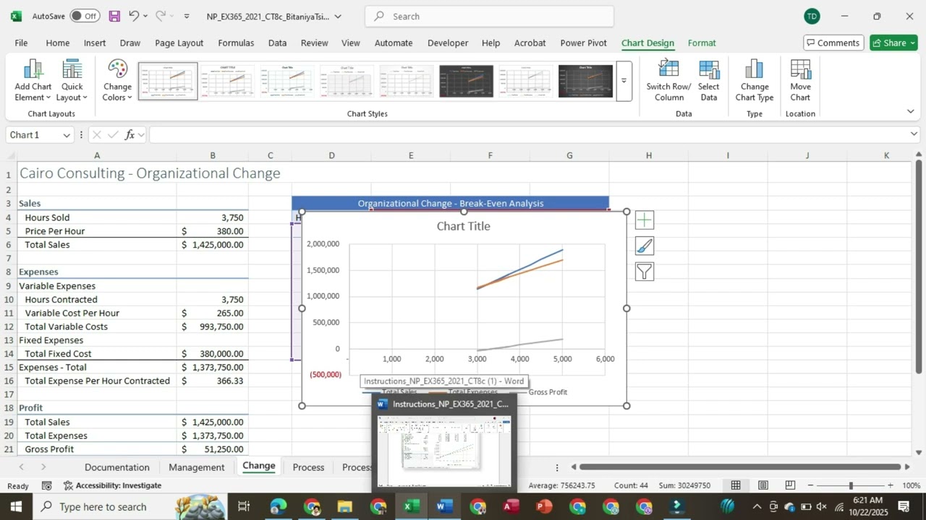The width and height of the screenshot is (926, 520).
Task: Open the Share button dropdown
Action: coord(912,43)
